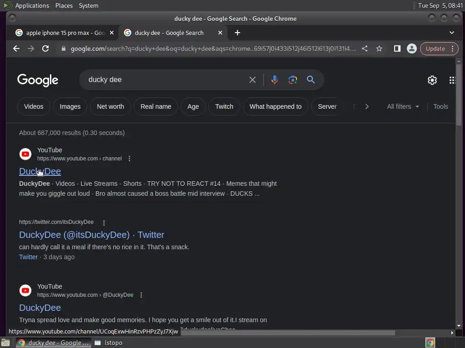Select the Real name chip

pyautogui.click(x=156, y=106)
